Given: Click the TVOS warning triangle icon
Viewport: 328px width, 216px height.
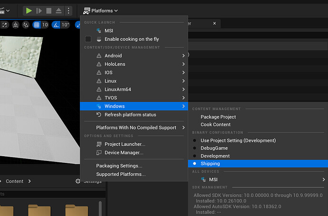Looking at the screenshot, I should (99, 98).
